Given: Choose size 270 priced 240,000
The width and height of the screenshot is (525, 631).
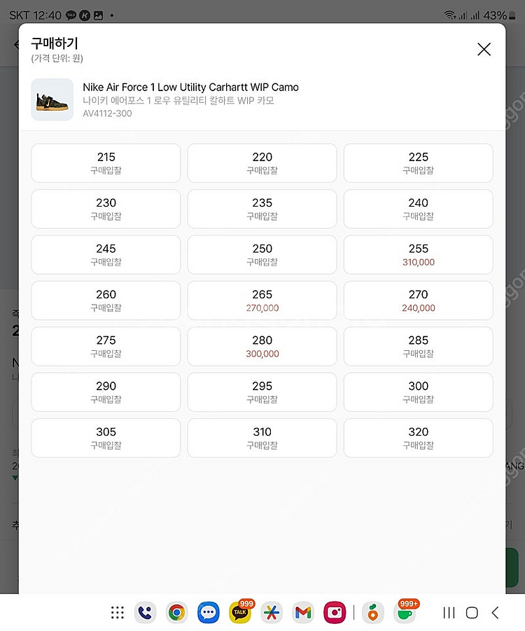Looking at the screenshot, I should [x=419, y=300].
